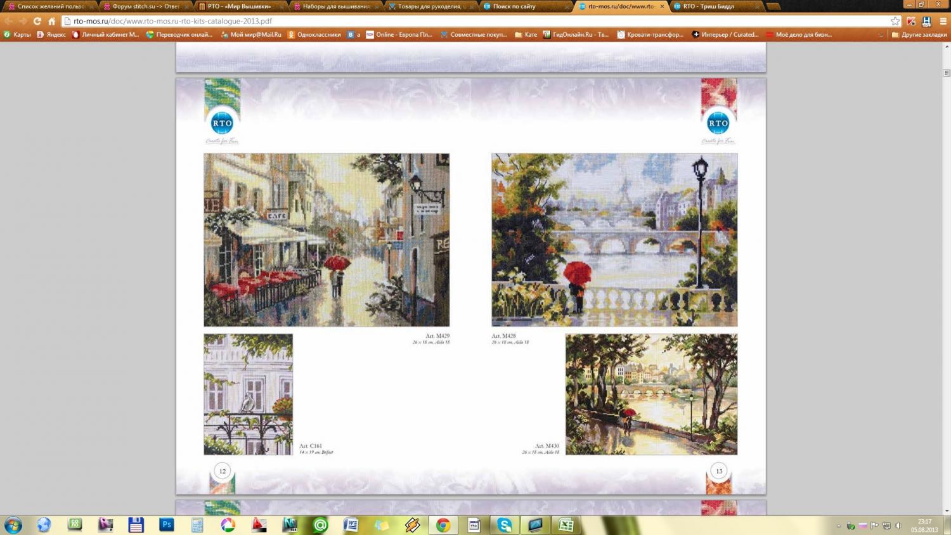This screenshot has height=535, width=951.
Task: Launch Microsoft Word from the taskbar
Action: [351, 525]
